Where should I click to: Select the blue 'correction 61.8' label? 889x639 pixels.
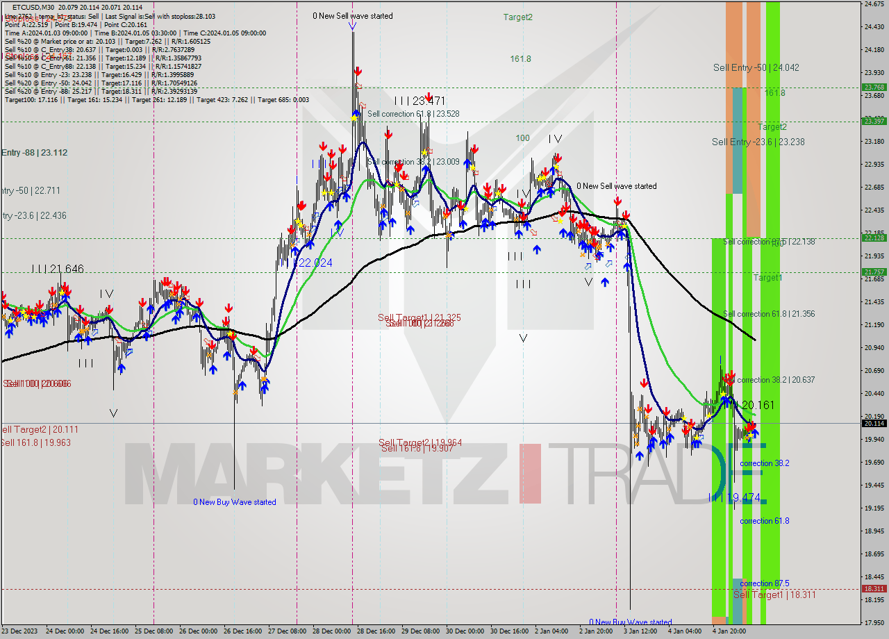point(764,521)
